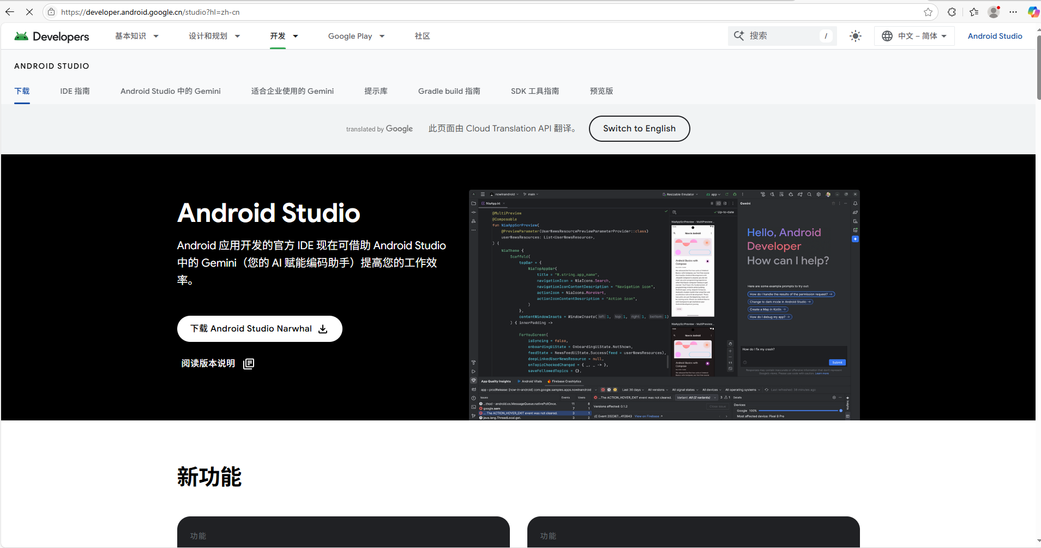Screen dimensions: 1041x548
Task: Launch the Copilot sidebar icon
Action: [x=1033, y=12]
